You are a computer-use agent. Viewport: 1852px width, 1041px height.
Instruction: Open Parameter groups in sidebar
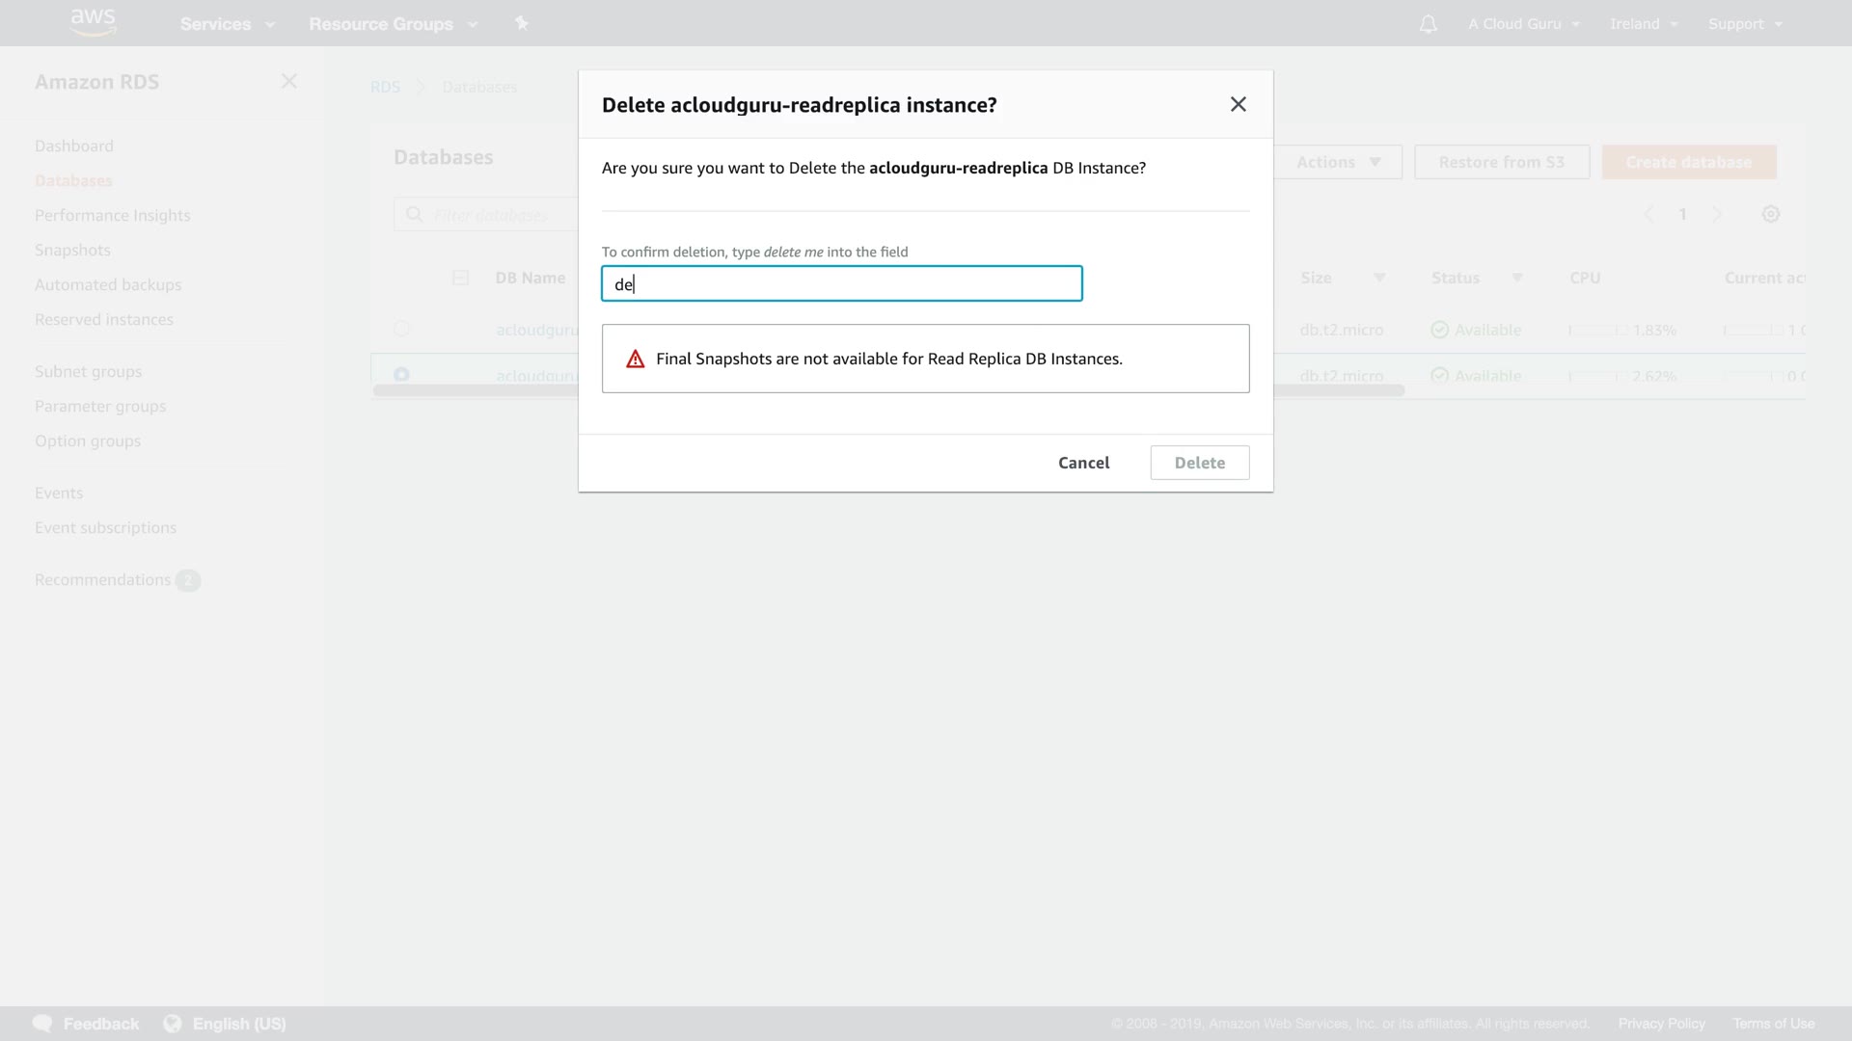pyautogui.click(x=100, y=406)
